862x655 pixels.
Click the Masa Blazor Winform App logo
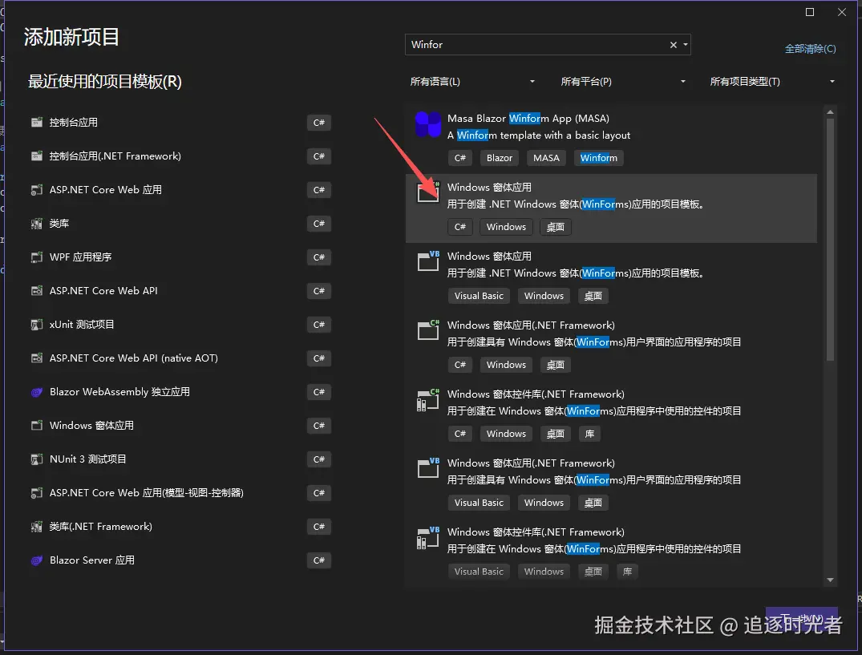(427, 124)
